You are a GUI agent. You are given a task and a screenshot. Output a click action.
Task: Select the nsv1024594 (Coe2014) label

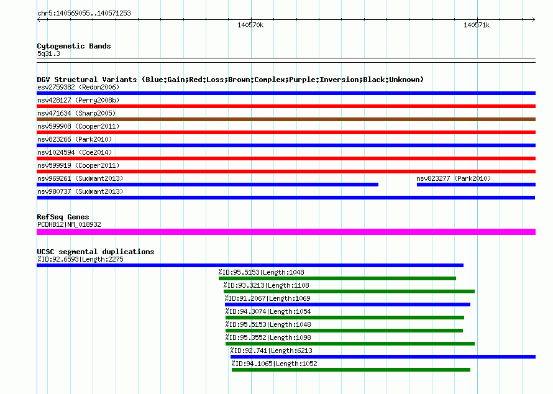tap(75, 152)
